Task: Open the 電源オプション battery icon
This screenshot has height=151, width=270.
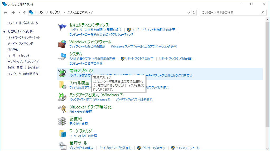Action: tap(62, 73)
